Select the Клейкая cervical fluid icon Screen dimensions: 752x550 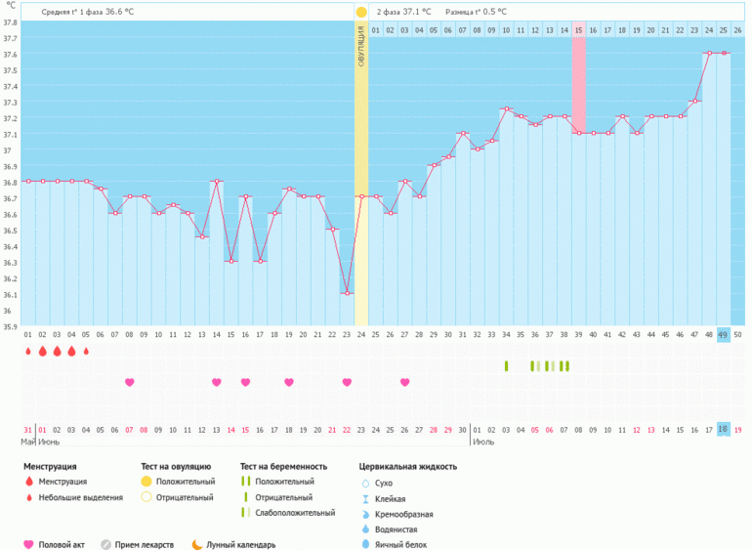coord(365,498)
